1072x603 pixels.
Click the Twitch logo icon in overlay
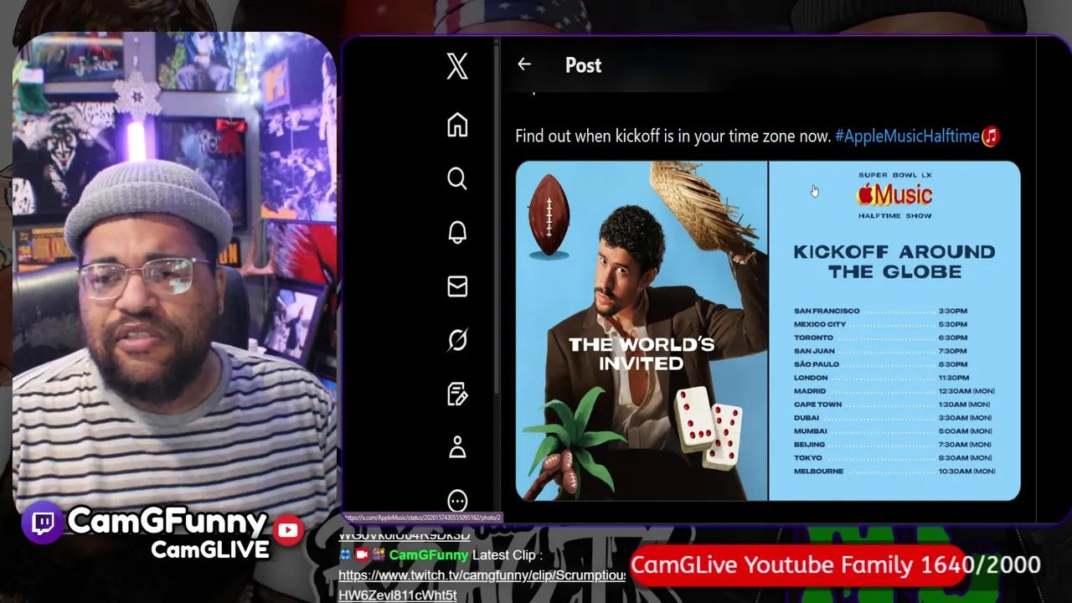pyautogui.click(x=43, y=523)
